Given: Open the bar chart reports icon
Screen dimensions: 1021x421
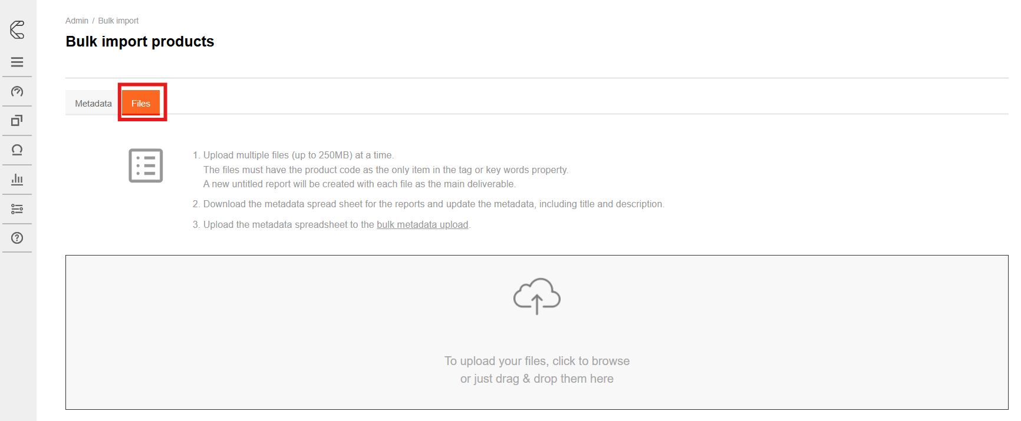Looking at the screenshot, I should coord(17,180).
